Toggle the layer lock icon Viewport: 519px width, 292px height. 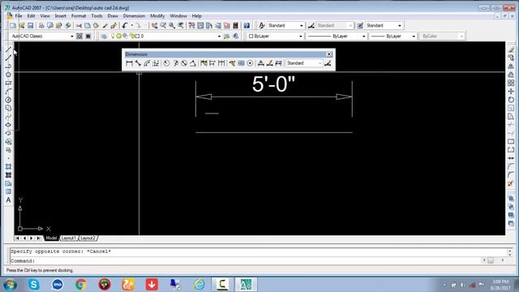pyautogui.click(x=132, y=36)
